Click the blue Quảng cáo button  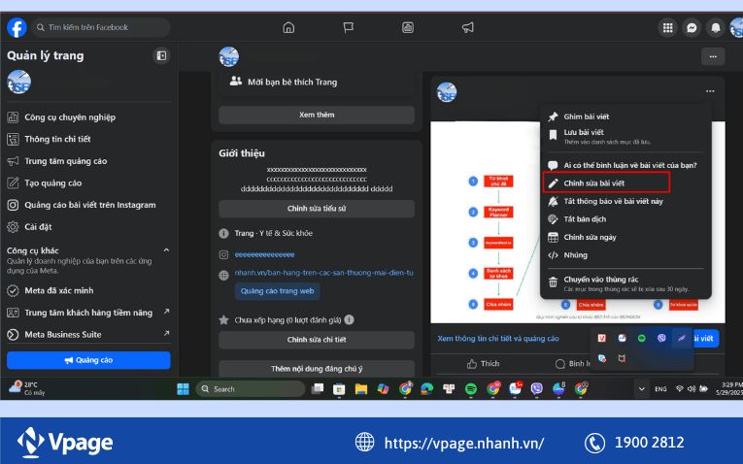(x=88, y=360)
